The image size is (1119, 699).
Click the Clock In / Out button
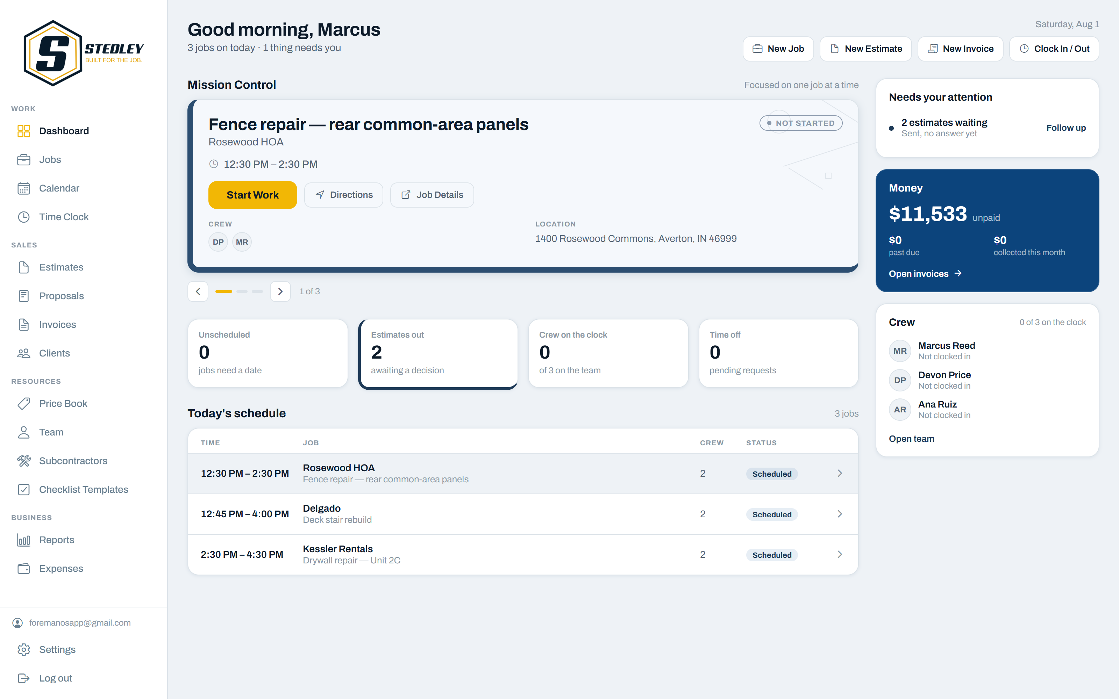[1054, 49]
